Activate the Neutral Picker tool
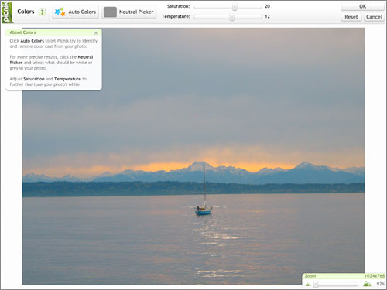The height and width of the screenshot is (290, 387). coord(129,12)
